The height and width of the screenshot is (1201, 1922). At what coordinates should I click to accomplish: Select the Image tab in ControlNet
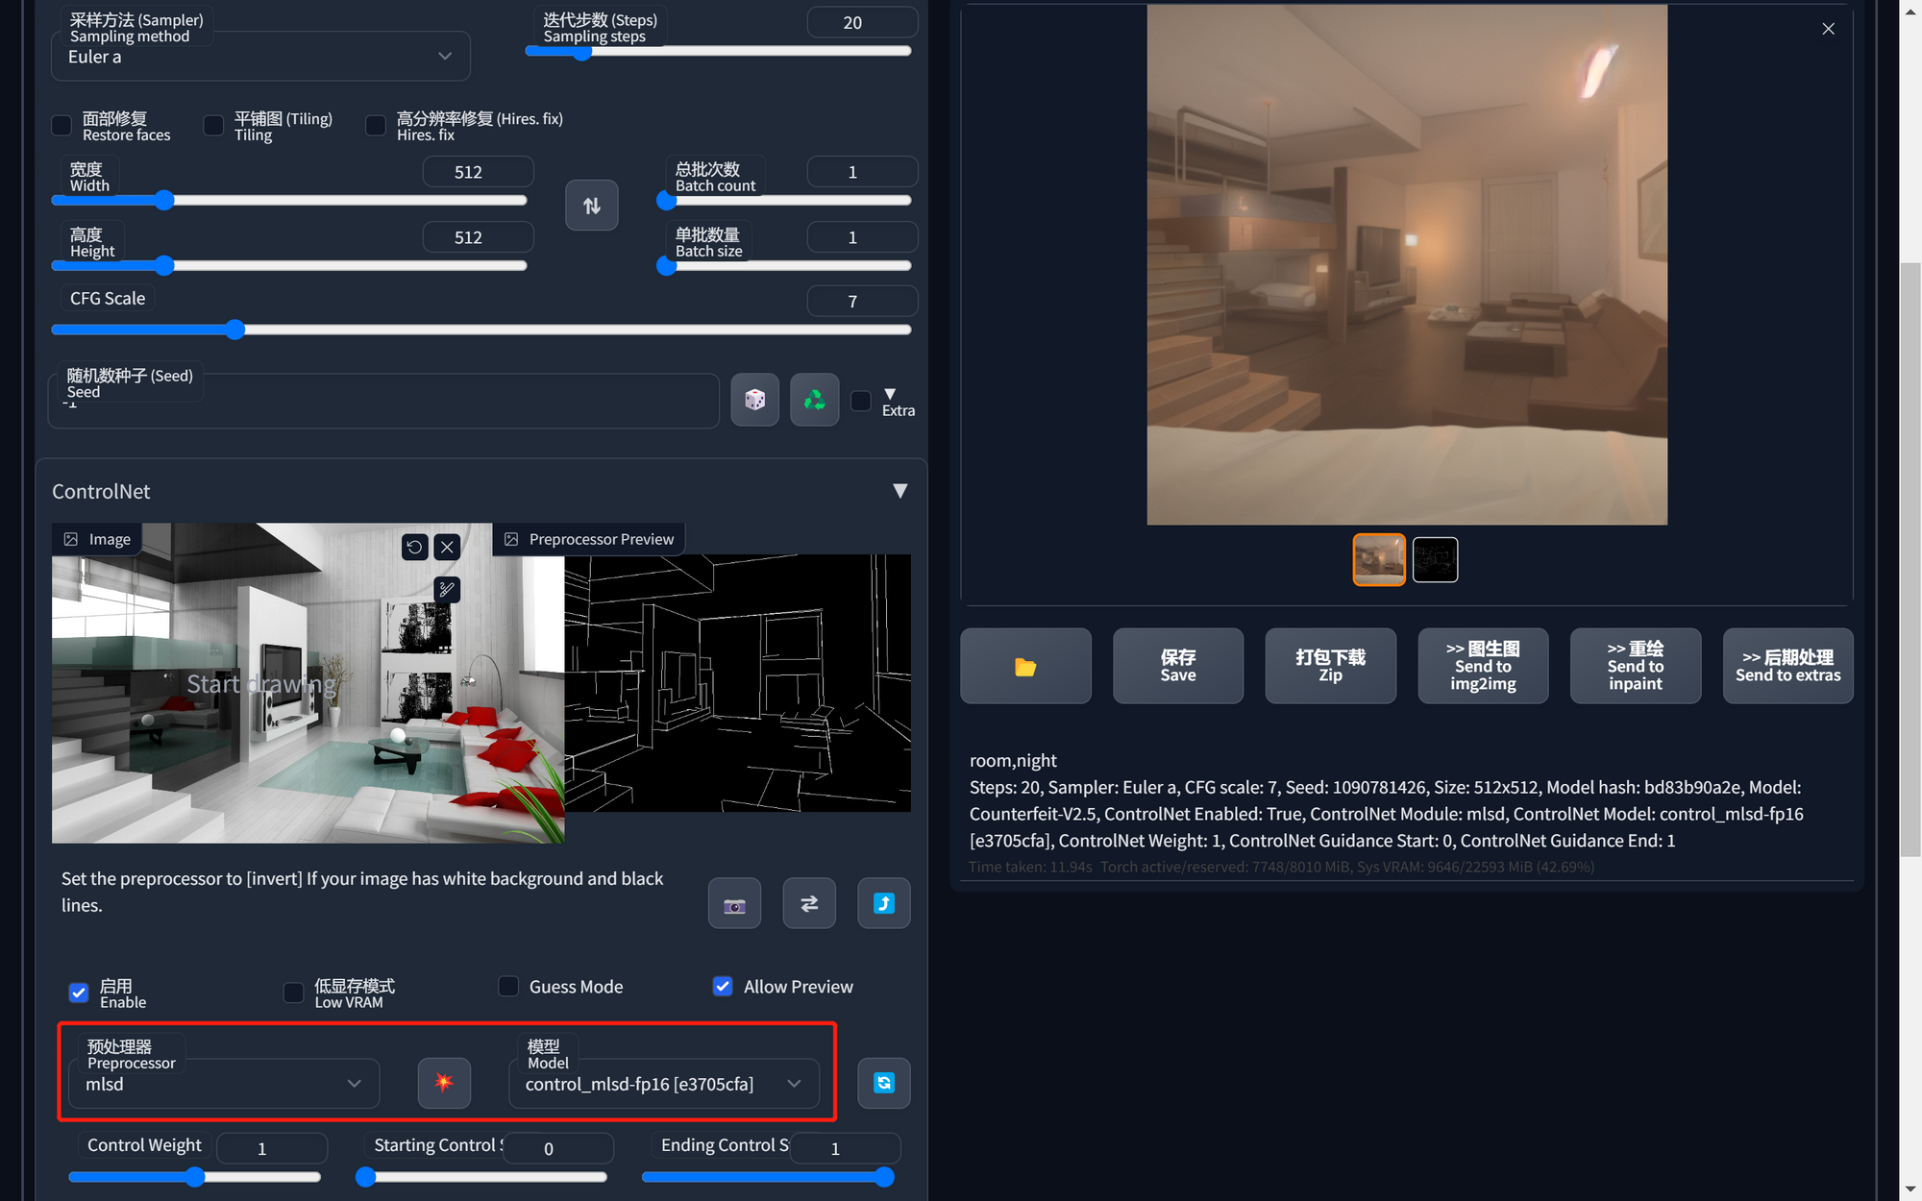tap(97, 539)
